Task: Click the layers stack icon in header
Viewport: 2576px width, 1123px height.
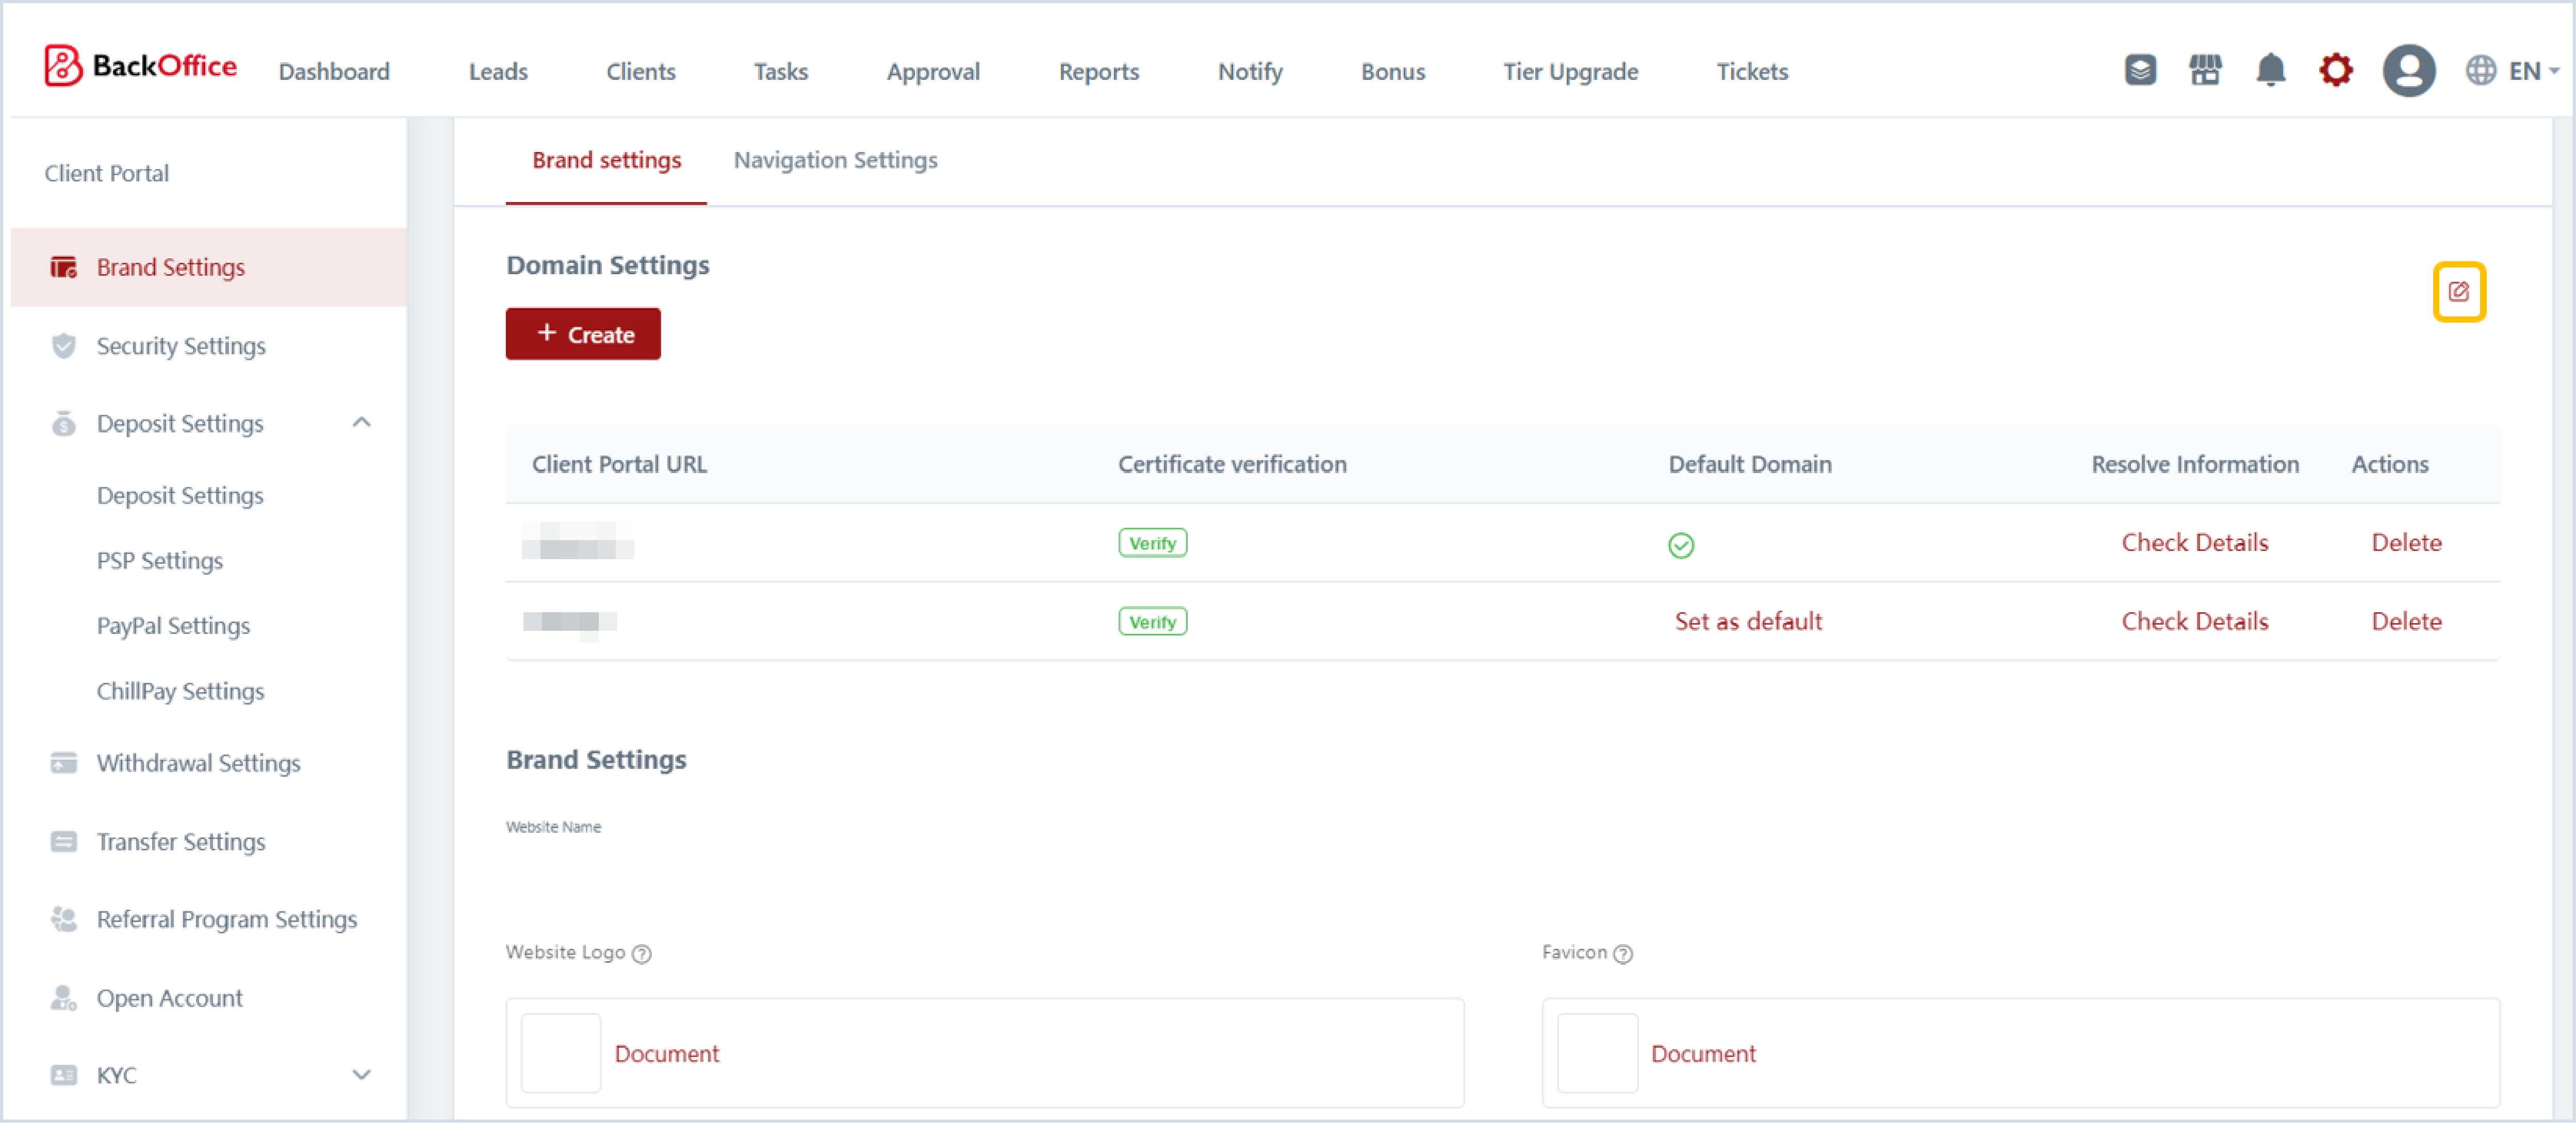Action: pos(2140,70)
